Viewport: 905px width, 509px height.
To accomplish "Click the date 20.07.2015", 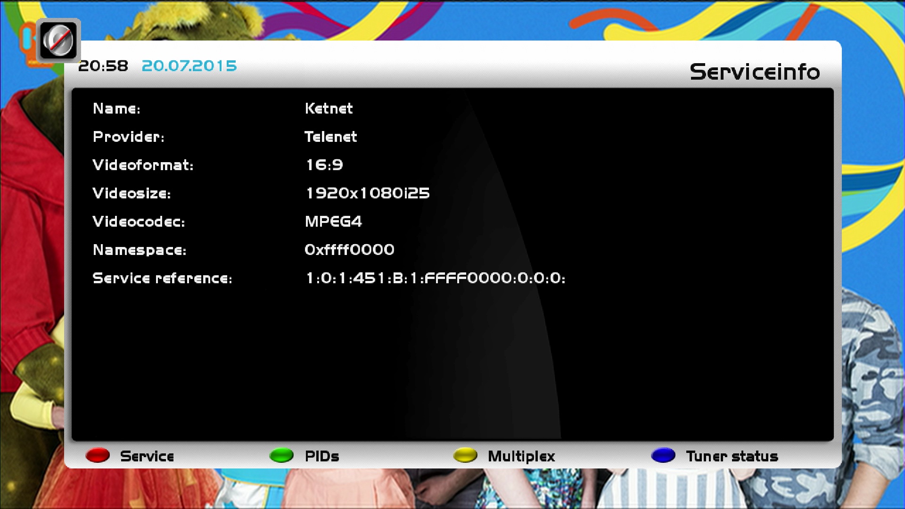I will pos(189,66).
